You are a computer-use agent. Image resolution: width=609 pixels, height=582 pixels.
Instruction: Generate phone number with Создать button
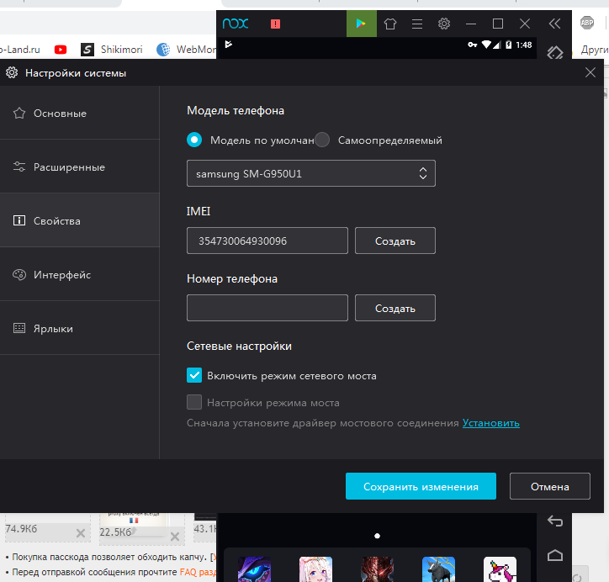point(395,308)
